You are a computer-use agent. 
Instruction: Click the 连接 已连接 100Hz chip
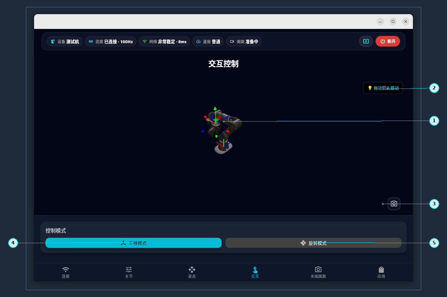110,42
